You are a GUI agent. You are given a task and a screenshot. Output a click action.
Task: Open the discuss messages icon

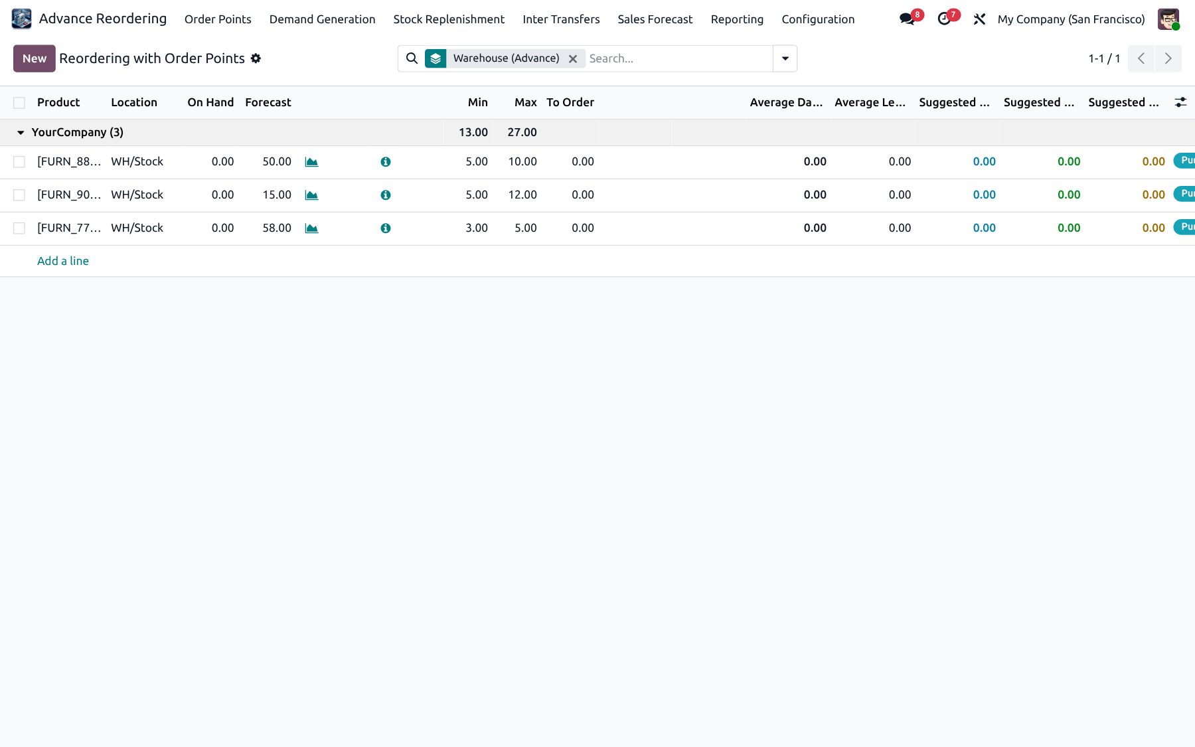coord(907,19)
